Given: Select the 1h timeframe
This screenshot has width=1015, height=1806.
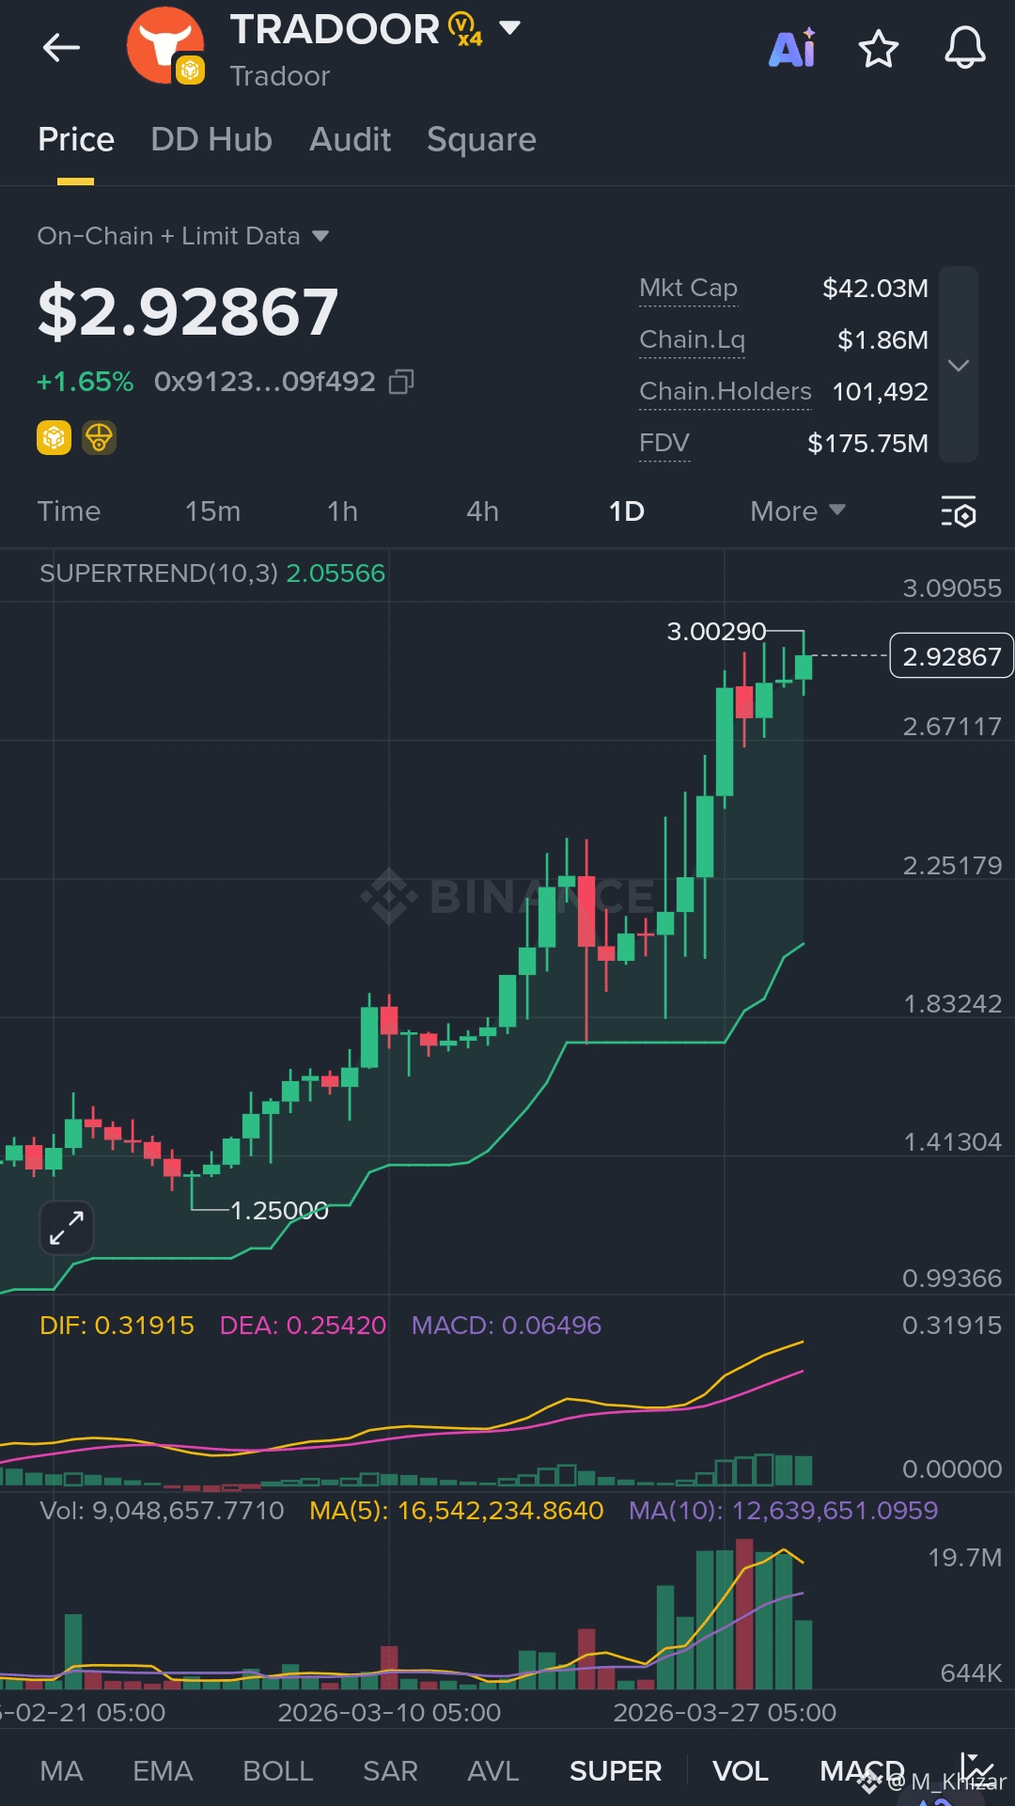Looking at the screenshot, I should pyautogui.click(x=342, y=511).
